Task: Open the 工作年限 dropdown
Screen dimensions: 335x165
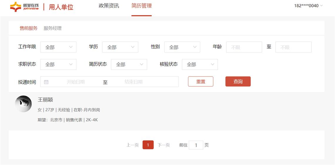Action: coord(58,47)
